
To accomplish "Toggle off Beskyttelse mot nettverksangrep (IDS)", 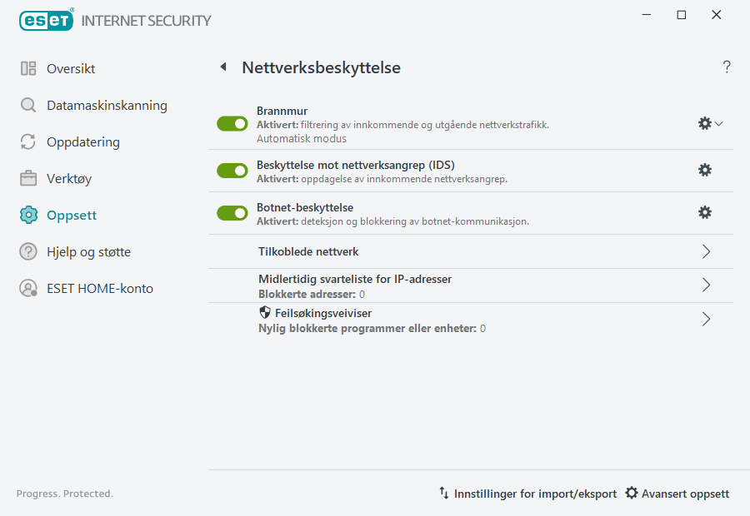I will (x=232, y=170).
